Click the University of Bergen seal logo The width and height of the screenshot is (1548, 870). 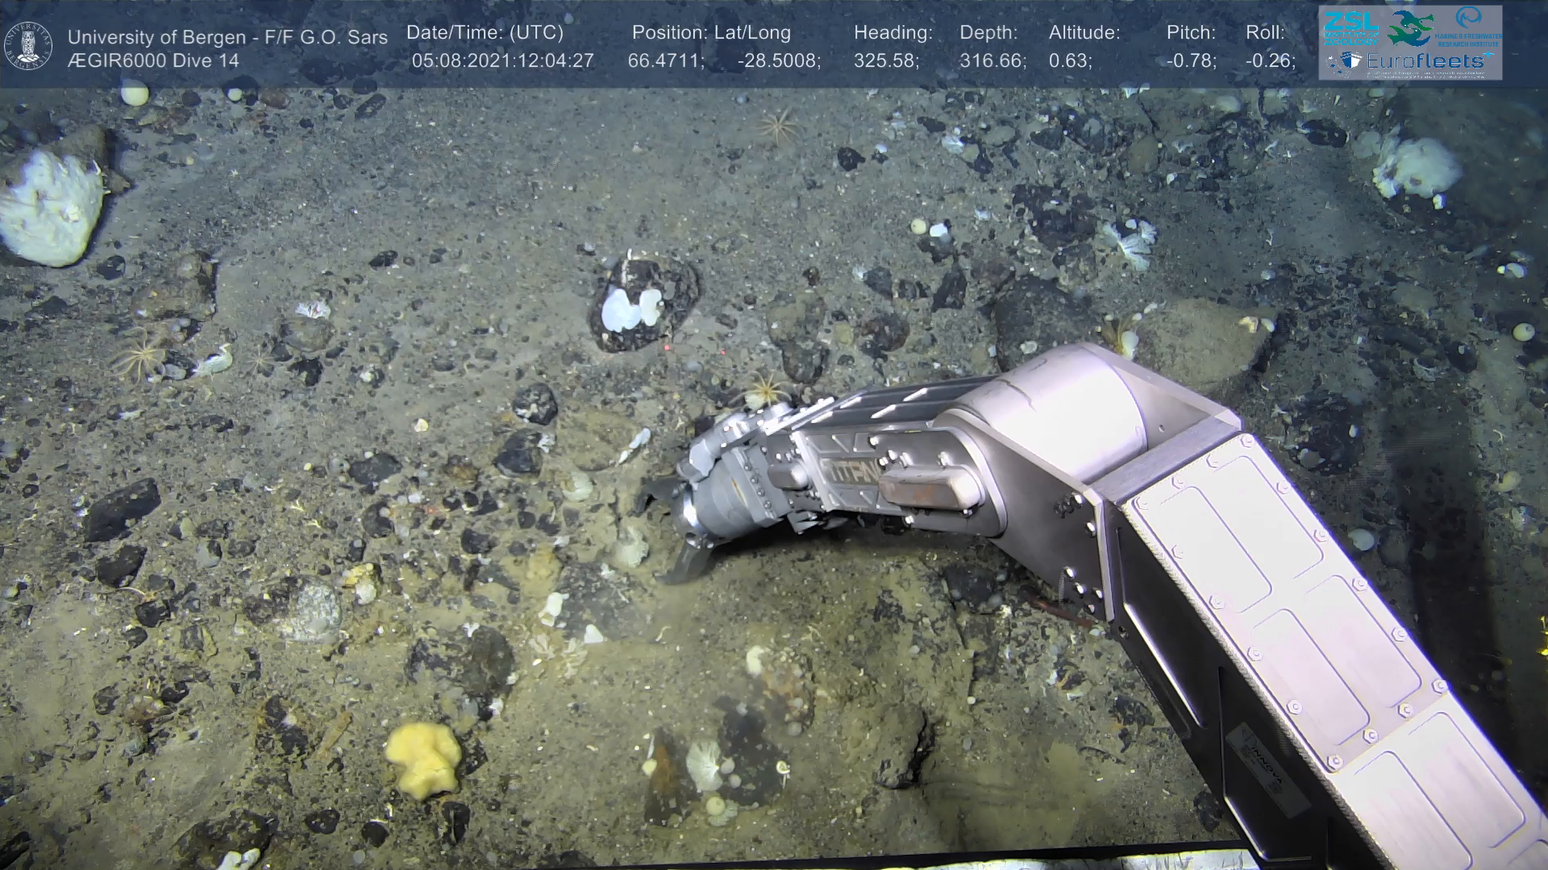click(28, 45)
